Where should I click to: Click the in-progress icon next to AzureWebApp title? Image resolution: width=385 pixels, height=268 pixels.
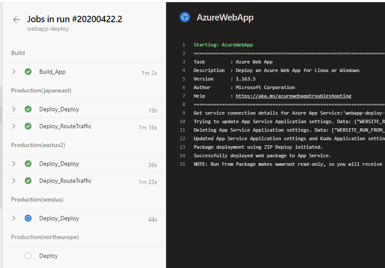[185, 17]
